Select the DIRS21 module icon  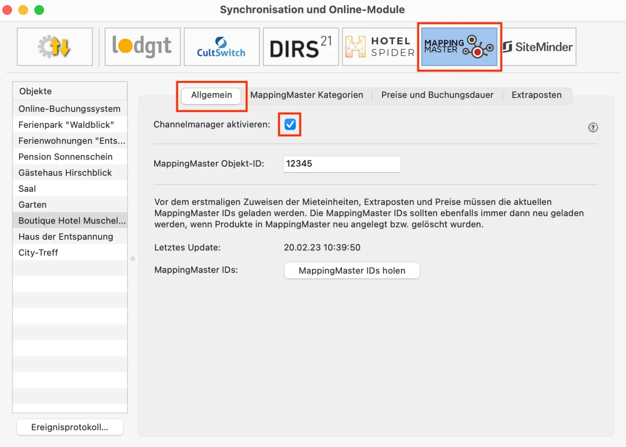tap(301, 47)
